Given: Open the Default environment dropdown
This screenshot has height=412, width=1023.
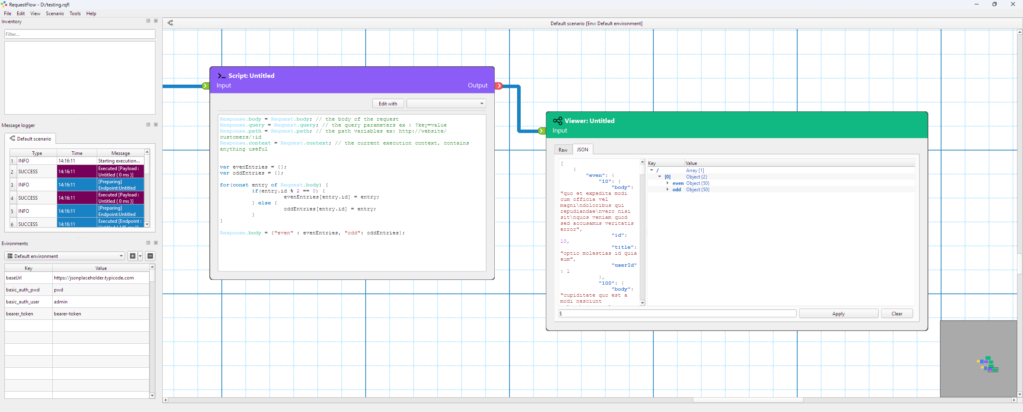Looking at the screenshot, I should click(65, 256).
